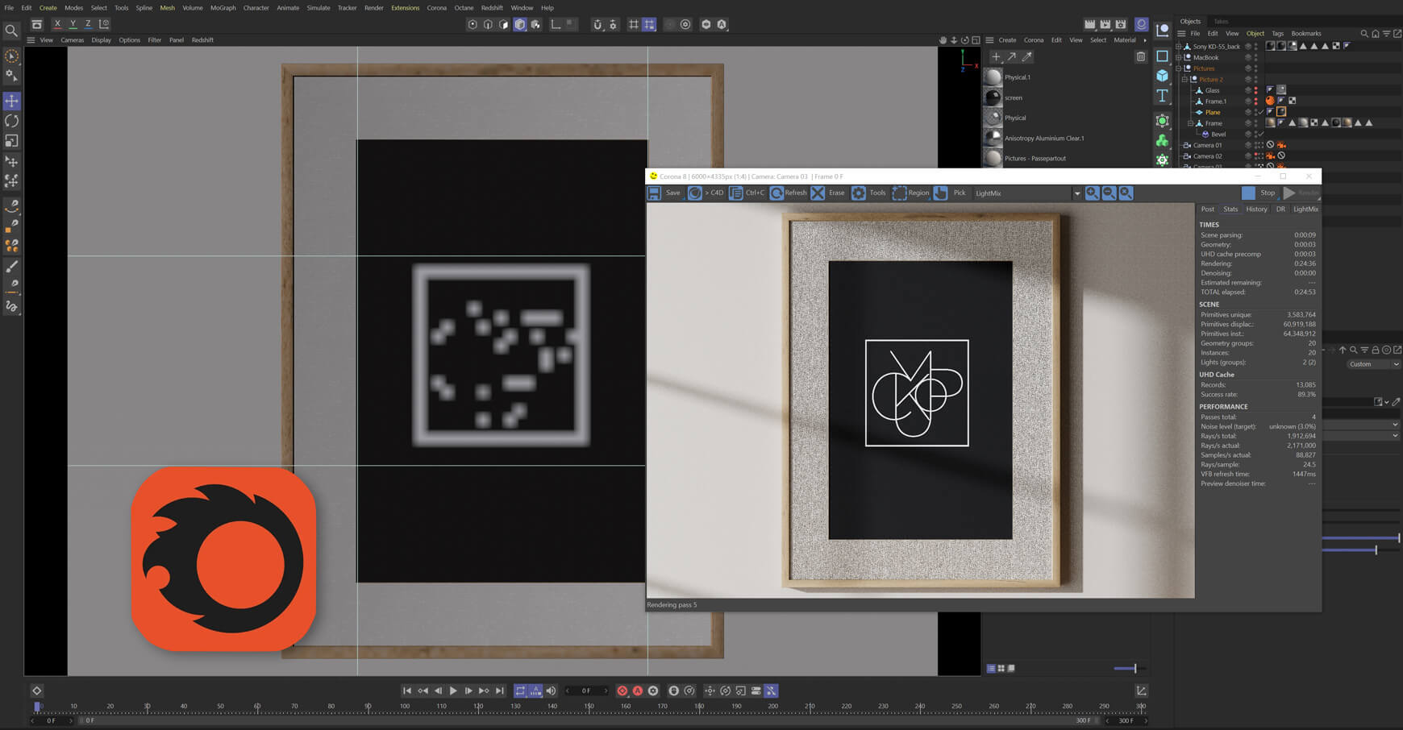Click the Cube primitive icon
The image size is (1403, 730).
tap(1162, 76)
